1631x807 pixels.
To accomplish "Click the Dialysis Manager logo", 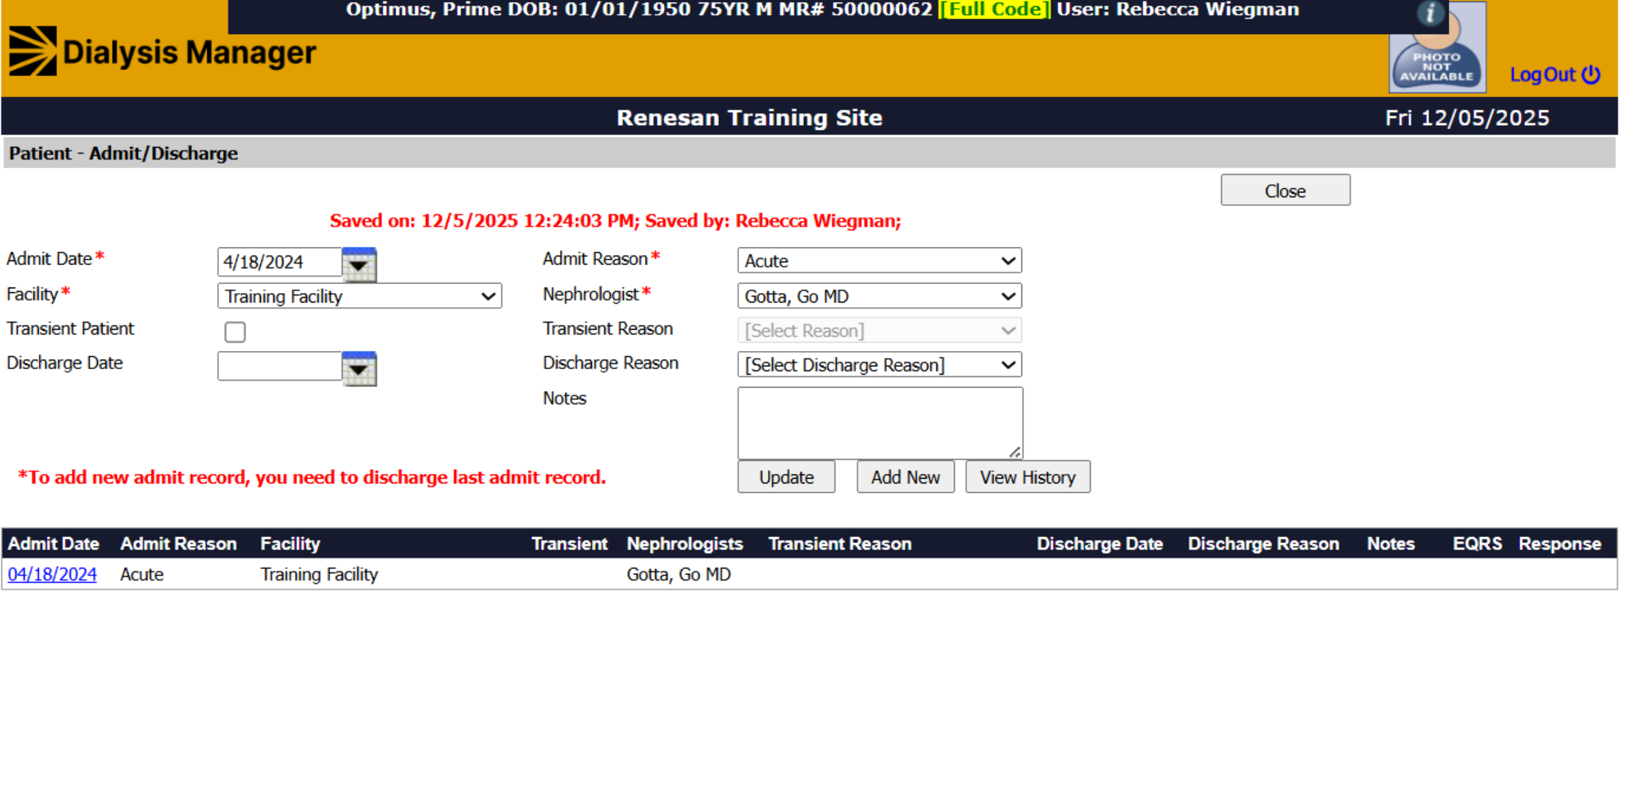I will point(163,52).
